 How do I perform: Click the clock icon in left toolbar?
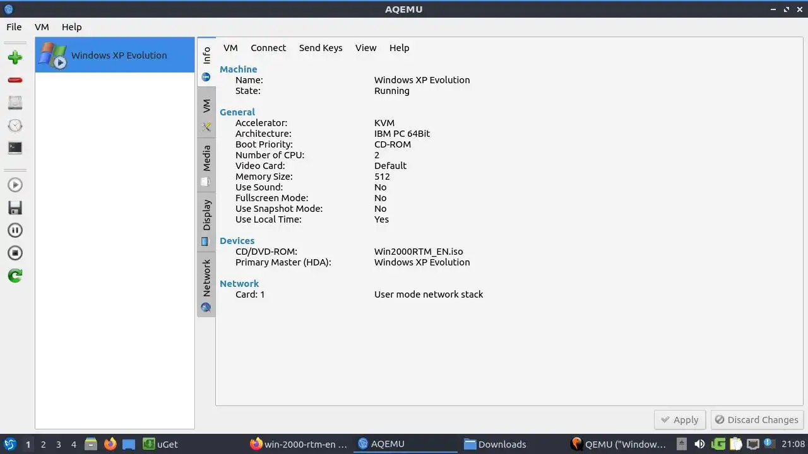[x=15, y=125]
